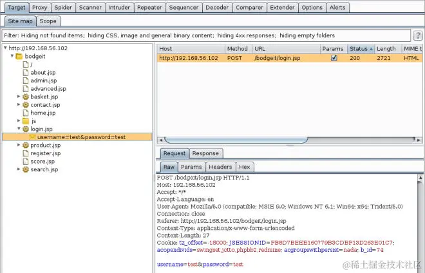Click the advanced.jsp file icon
The width and height of the screenshot is (425, 273).
[x=26, y=89]
